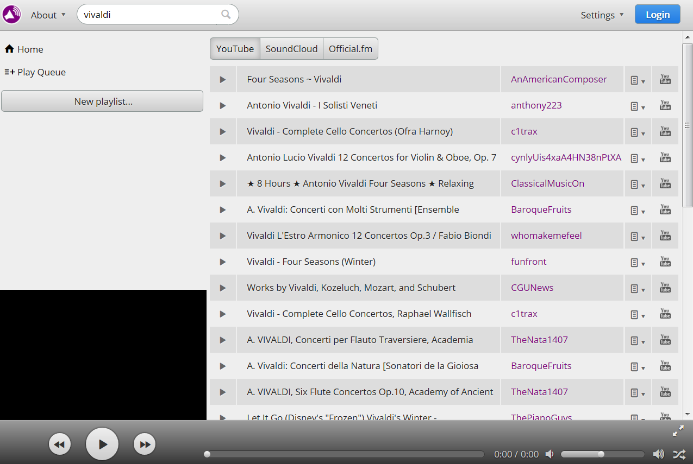The image size is (693, 464).
Task: Open the Settings dropdown menu
Action: pyautogui.click(x=602, y=15)
